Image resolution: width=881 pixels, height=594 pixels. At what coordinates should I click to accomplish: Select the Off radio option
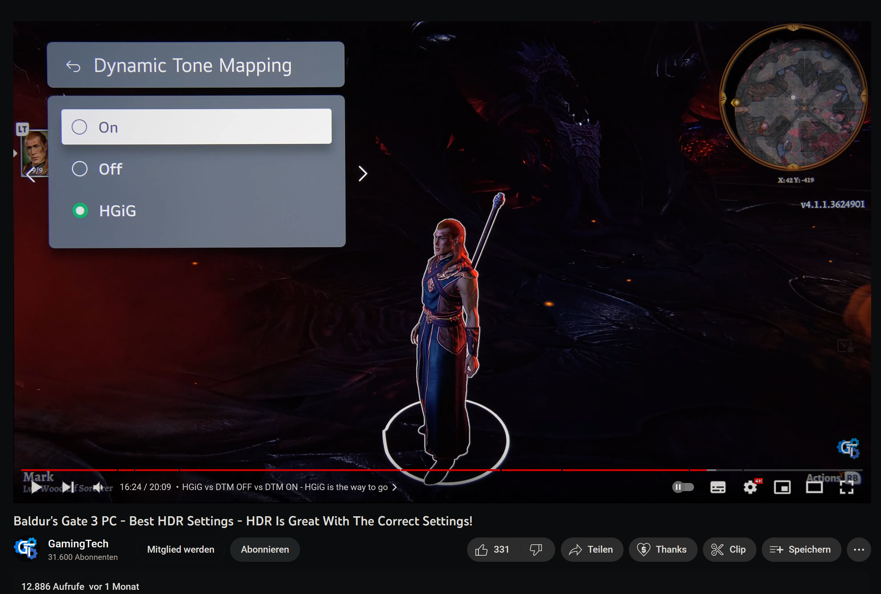point(79,169)
